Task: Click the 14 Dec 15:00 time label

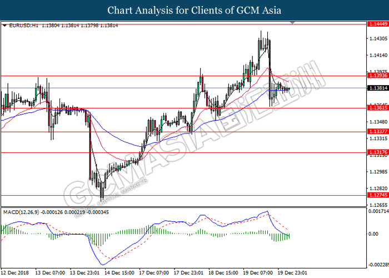Action: coord(119,273)
